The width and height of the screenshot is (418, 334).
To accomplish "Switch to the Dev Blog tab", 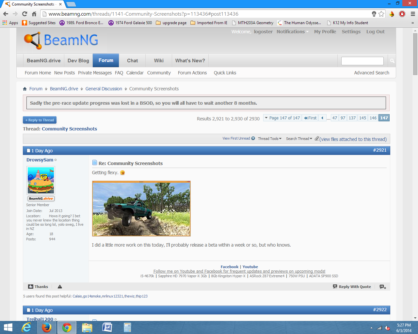I will click(x=78, y=61).
